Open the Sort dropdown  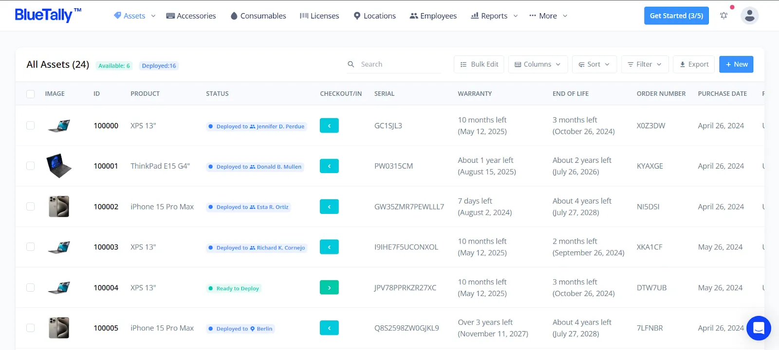pos(594,64)
